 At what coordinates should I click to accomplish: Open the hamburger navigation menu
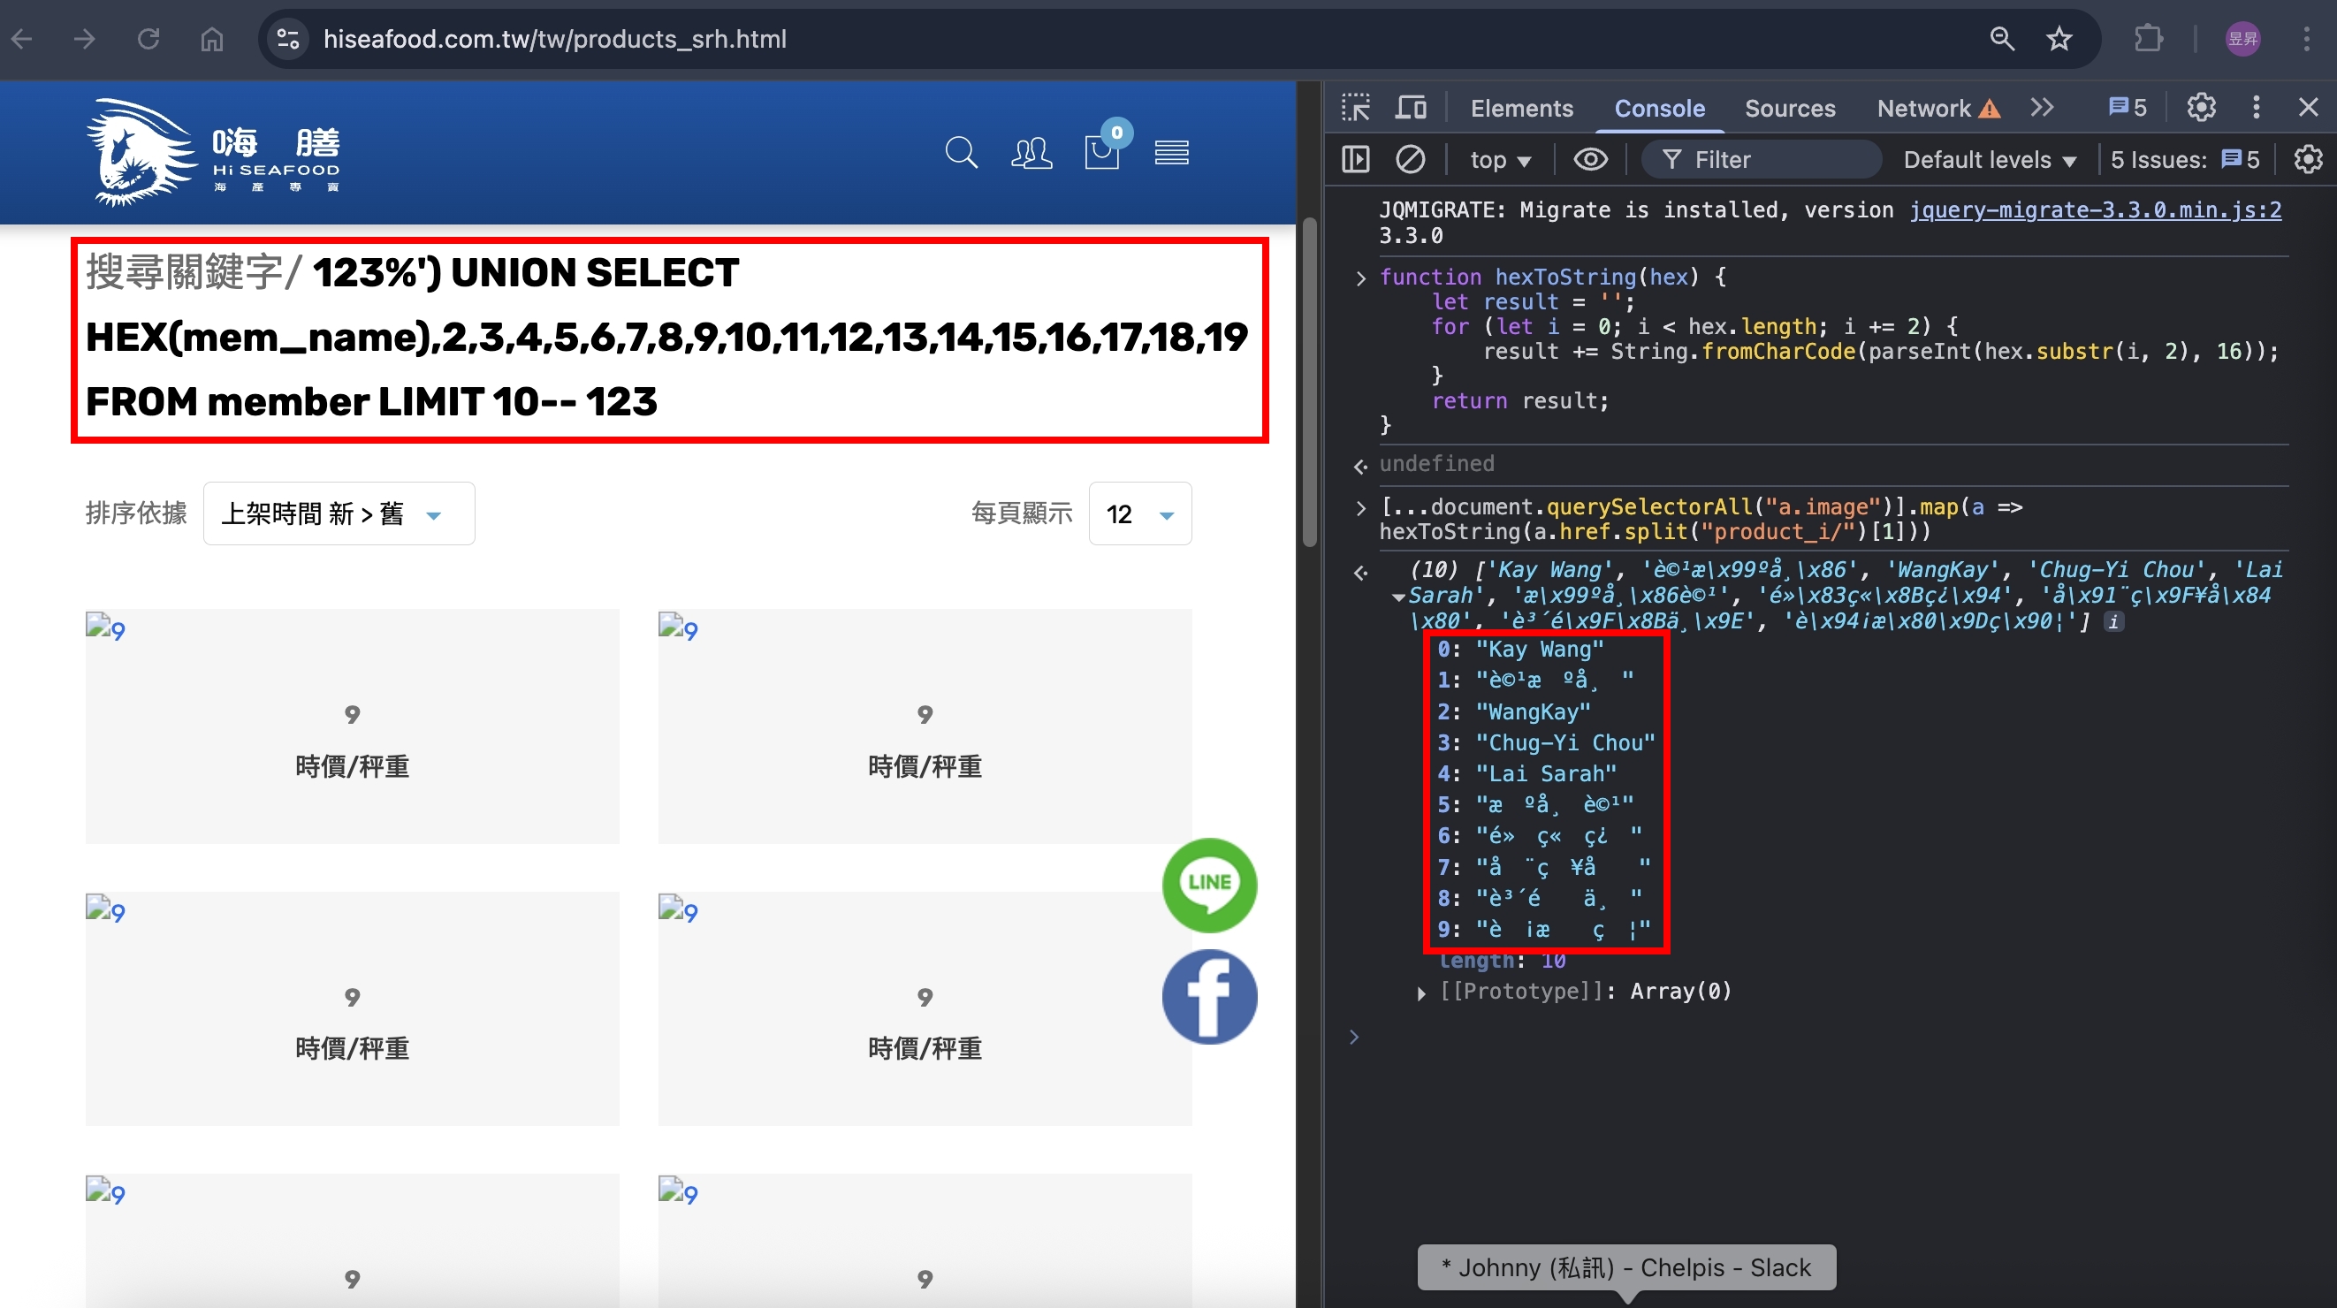click(x=1171, y=152)
